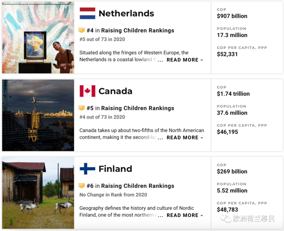The image size is (284, 231).
Task: Expand the Netherlands description with READ MORE
Action: [185, 60]
